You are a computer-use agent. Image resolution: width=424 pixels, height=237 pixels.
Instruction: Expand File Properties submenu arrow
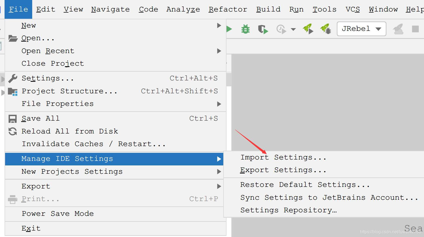[219, 104]
